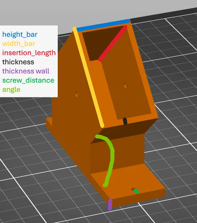The image size is (197, 223).
Task: Click the screw_distance legend label
Action: pos(28,80)
